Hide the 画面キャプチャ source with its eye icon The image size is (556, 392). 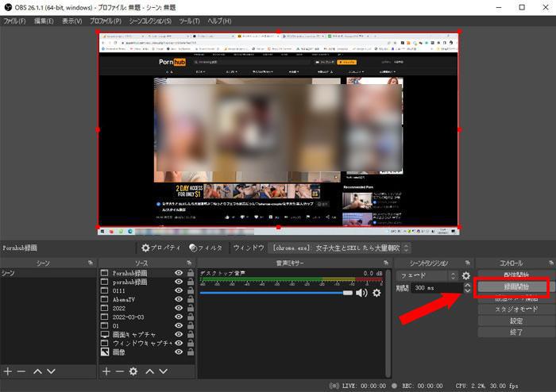point(179,334)
